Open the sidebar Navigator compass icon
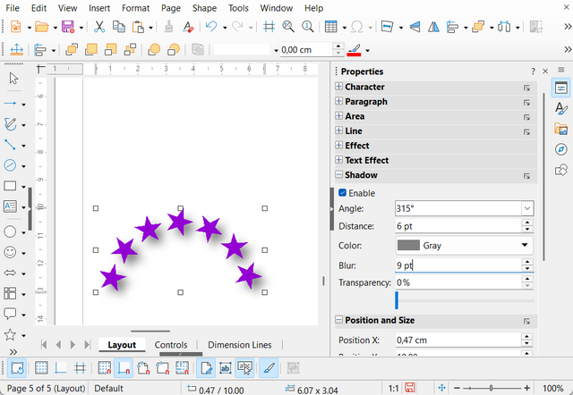 [561, 149]
